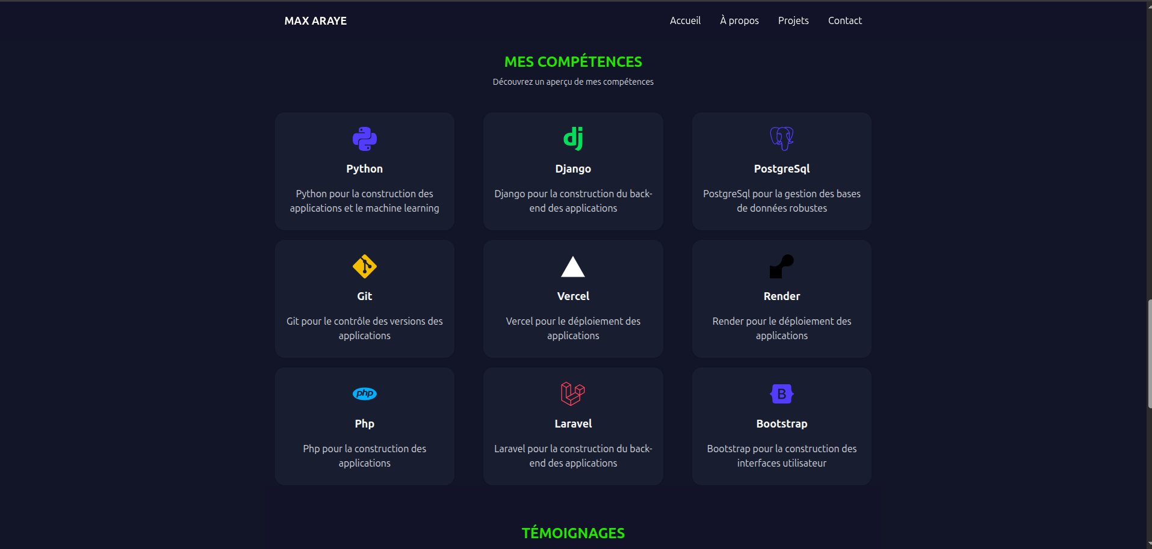
Task: Go to the À propos page
Action: 739,20
